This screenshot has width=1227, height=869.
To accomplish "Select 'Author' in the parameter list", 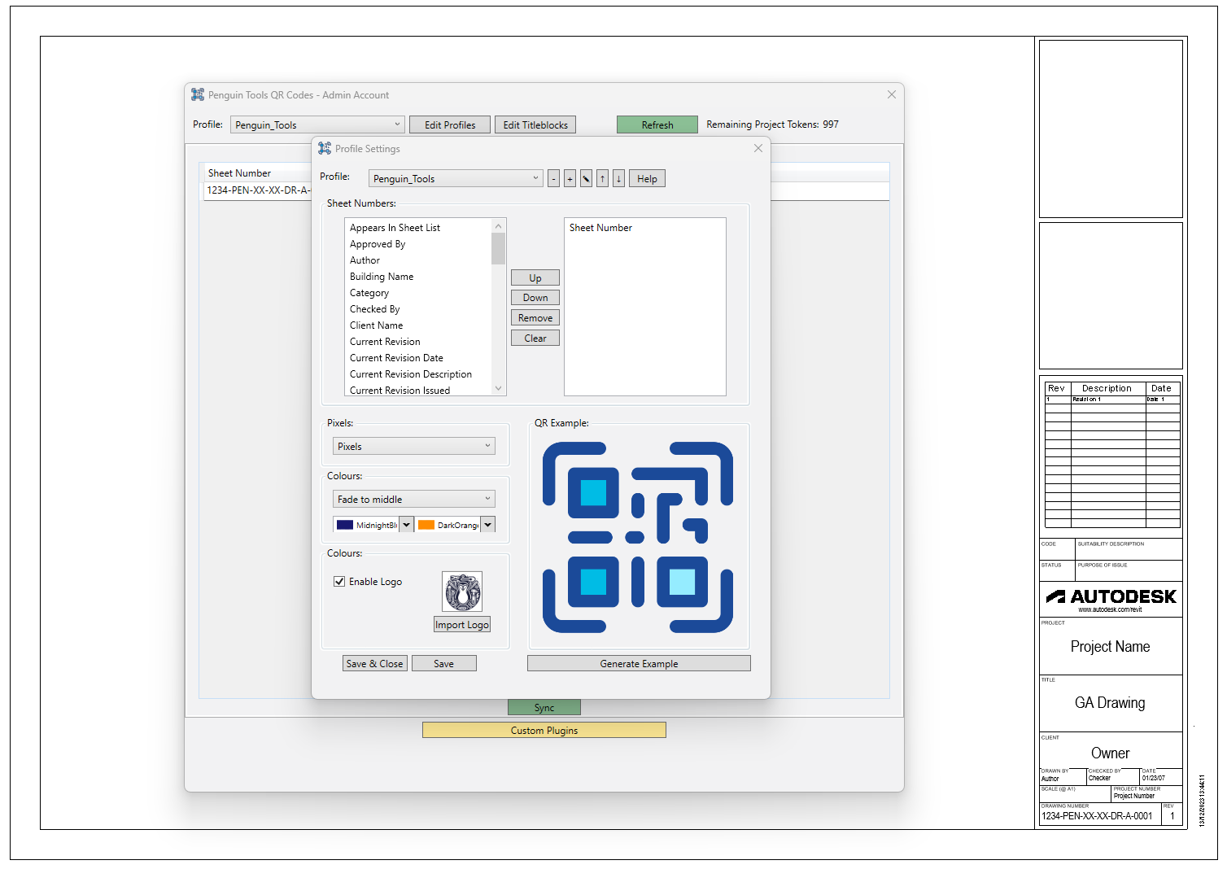I will [x=418, y=260].
